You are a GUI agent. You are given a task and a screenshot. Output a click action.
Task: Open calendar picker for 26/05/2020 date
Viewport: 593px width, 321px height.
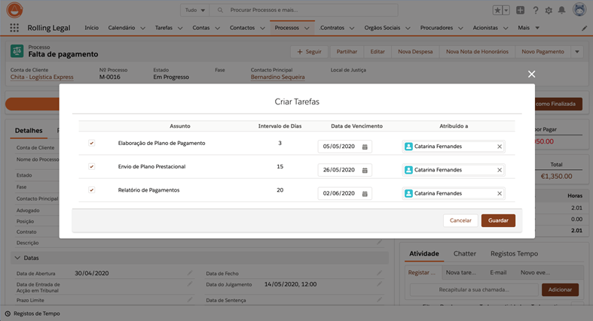coord(365,170)
